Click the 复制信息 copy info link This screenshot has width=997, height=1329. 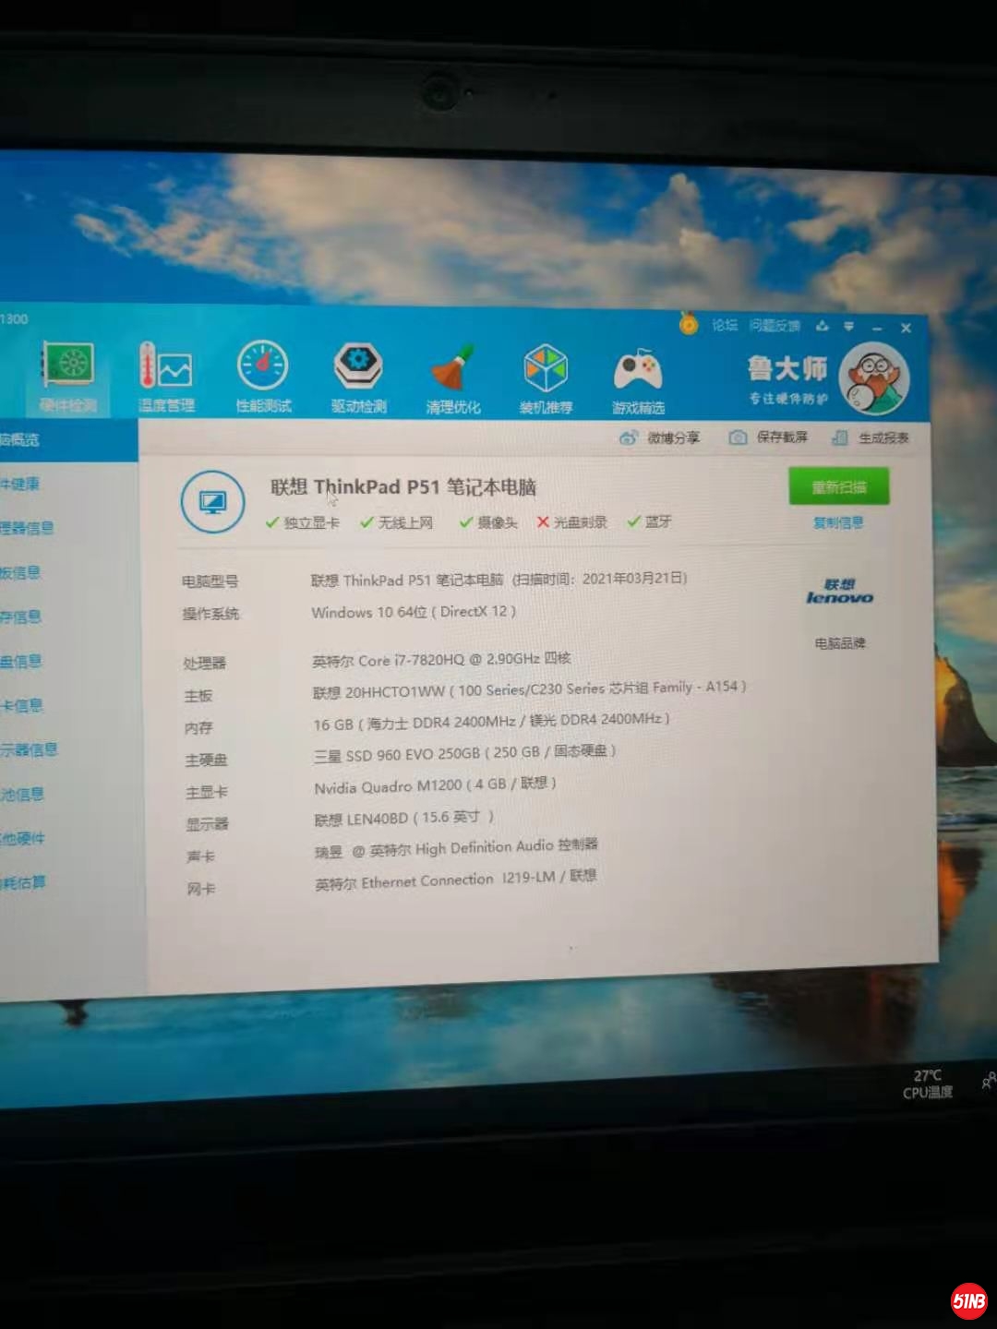[838, 523]
